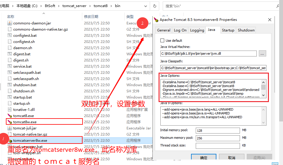Click the tomcat-juli.jar file icon
This screenshot has width=283, height=165.
(x=9, y=128)
